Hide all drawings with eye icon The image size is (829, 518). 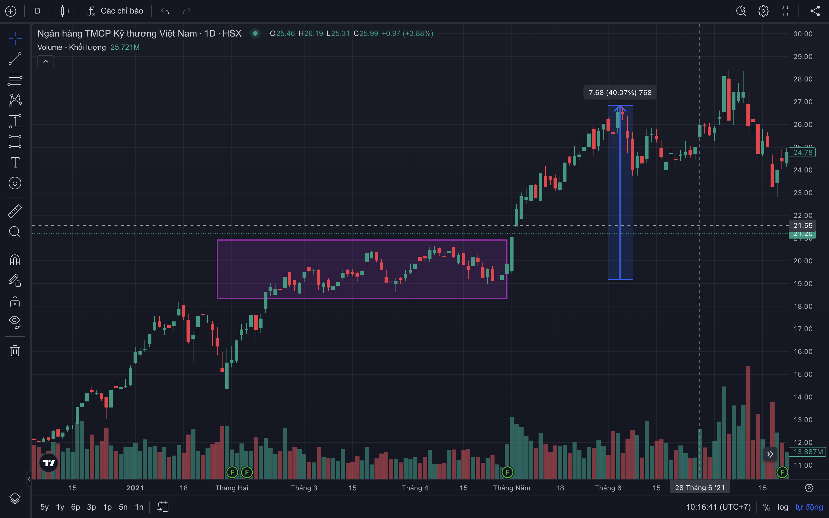click(x=15, y=322)
